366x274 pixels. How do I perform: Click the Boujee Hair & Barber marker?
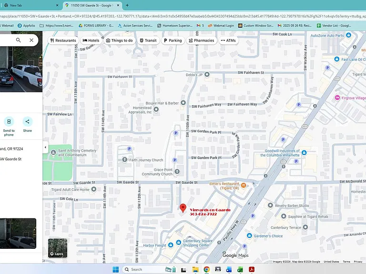183,103
